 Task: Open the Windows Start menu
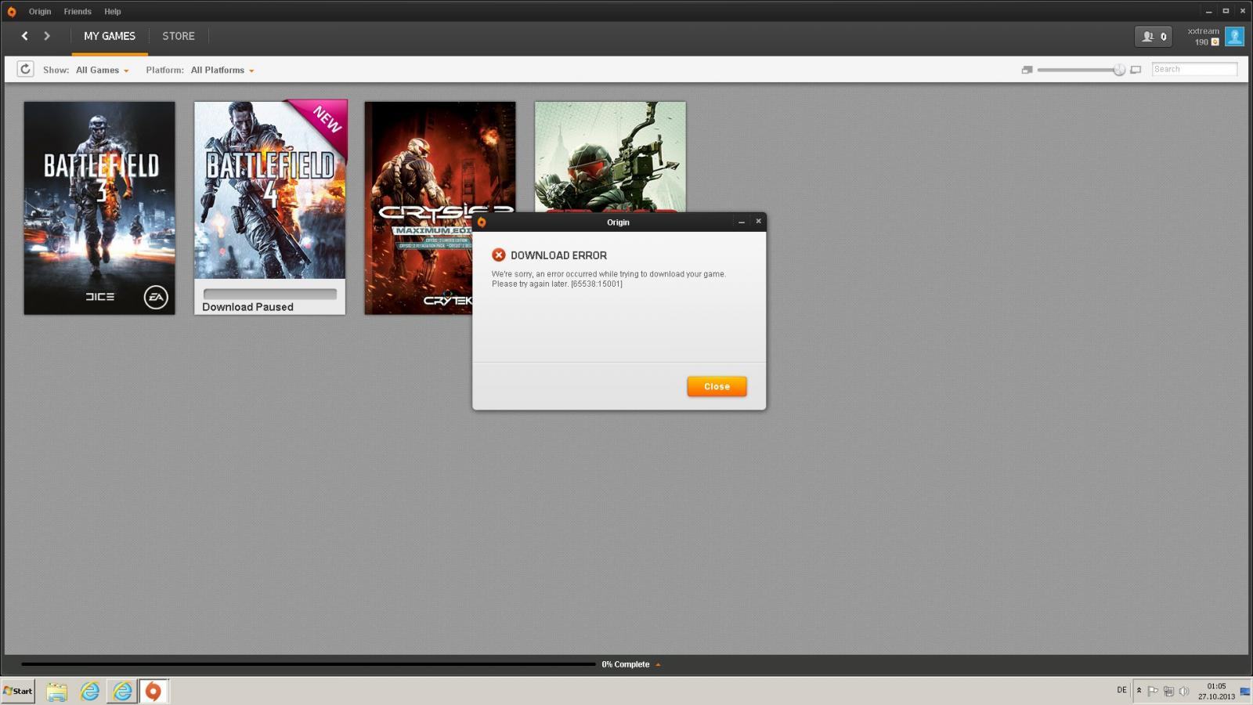click(x=18, y=691)
